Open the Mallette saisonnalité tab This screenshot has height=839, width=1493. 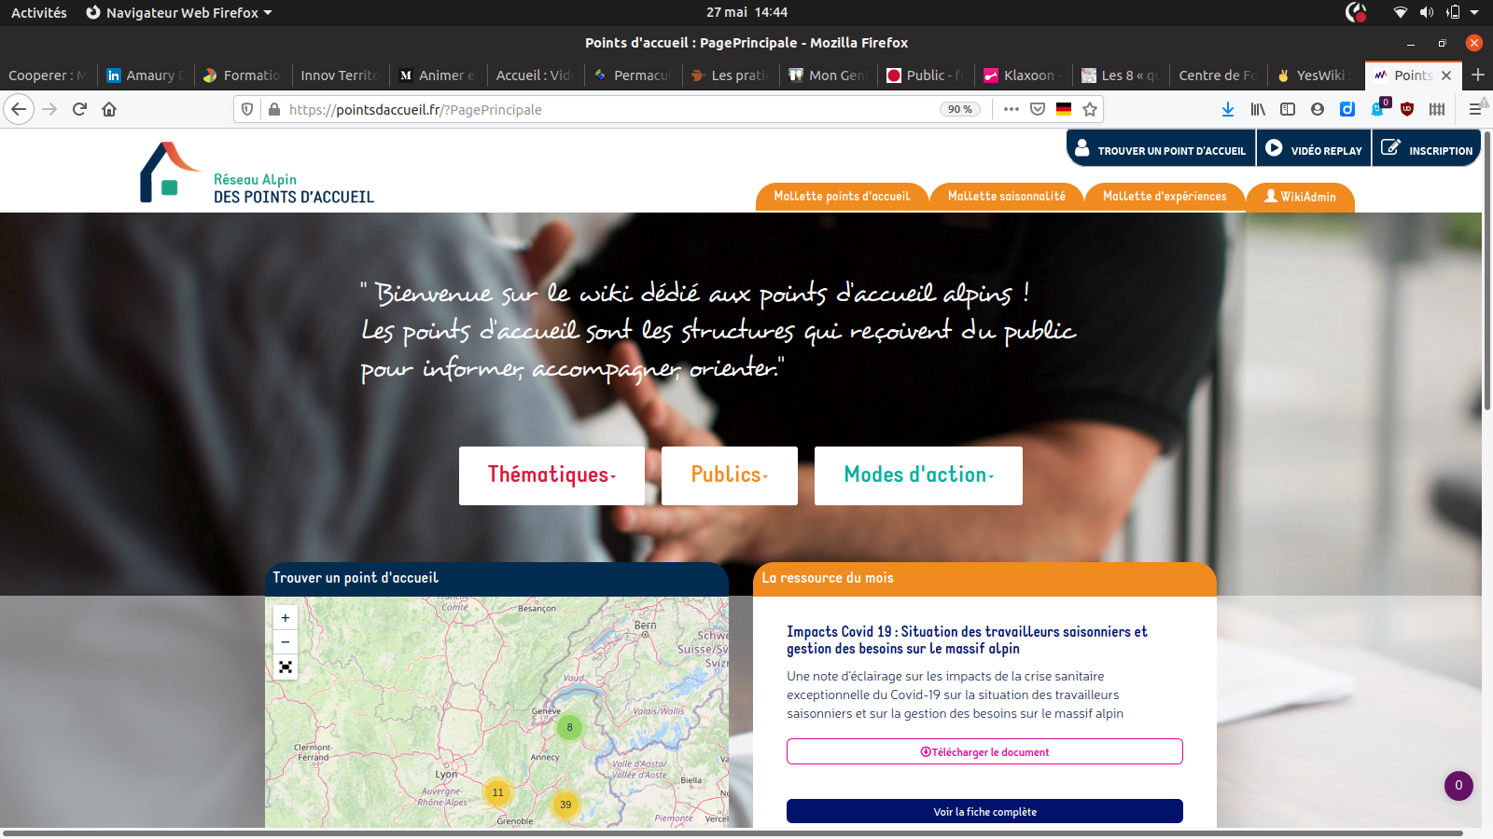(x=1006, y=197)
